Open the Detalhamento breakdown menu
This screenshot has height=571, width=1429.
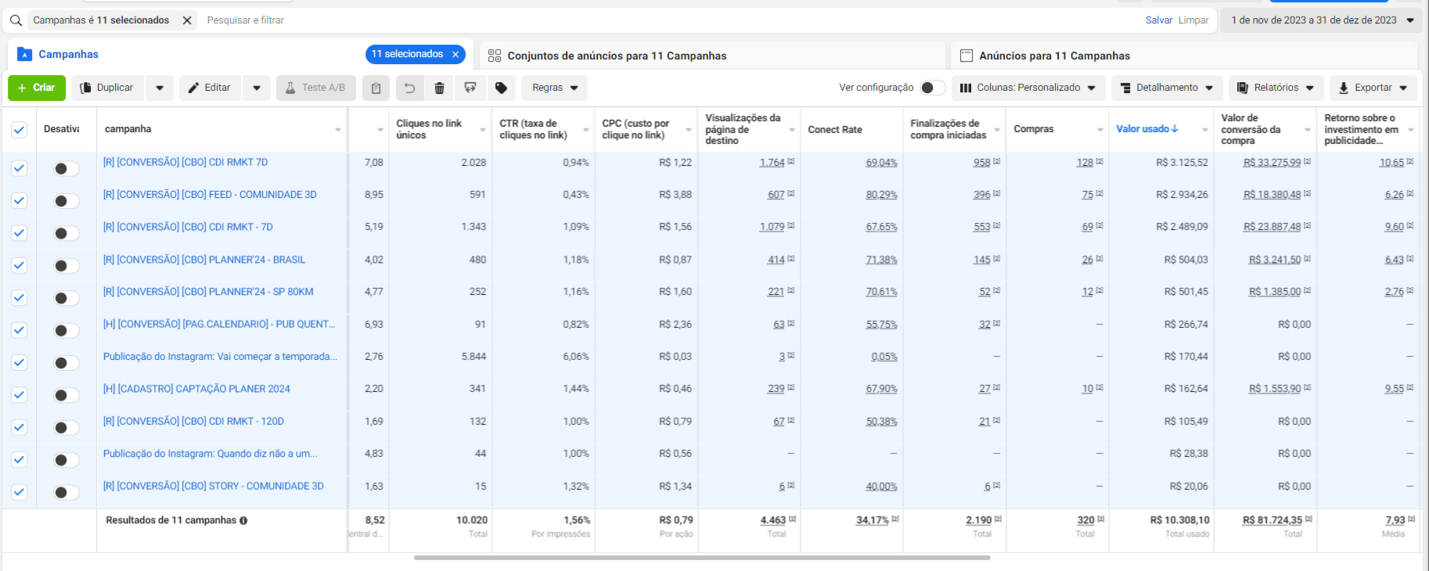(1167, 88)
